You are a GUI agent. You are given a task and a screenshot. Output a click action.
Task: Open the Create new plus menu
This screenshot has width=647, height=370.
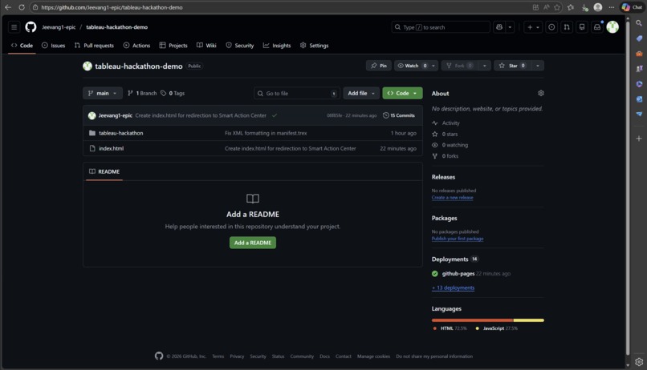[533, 27]
